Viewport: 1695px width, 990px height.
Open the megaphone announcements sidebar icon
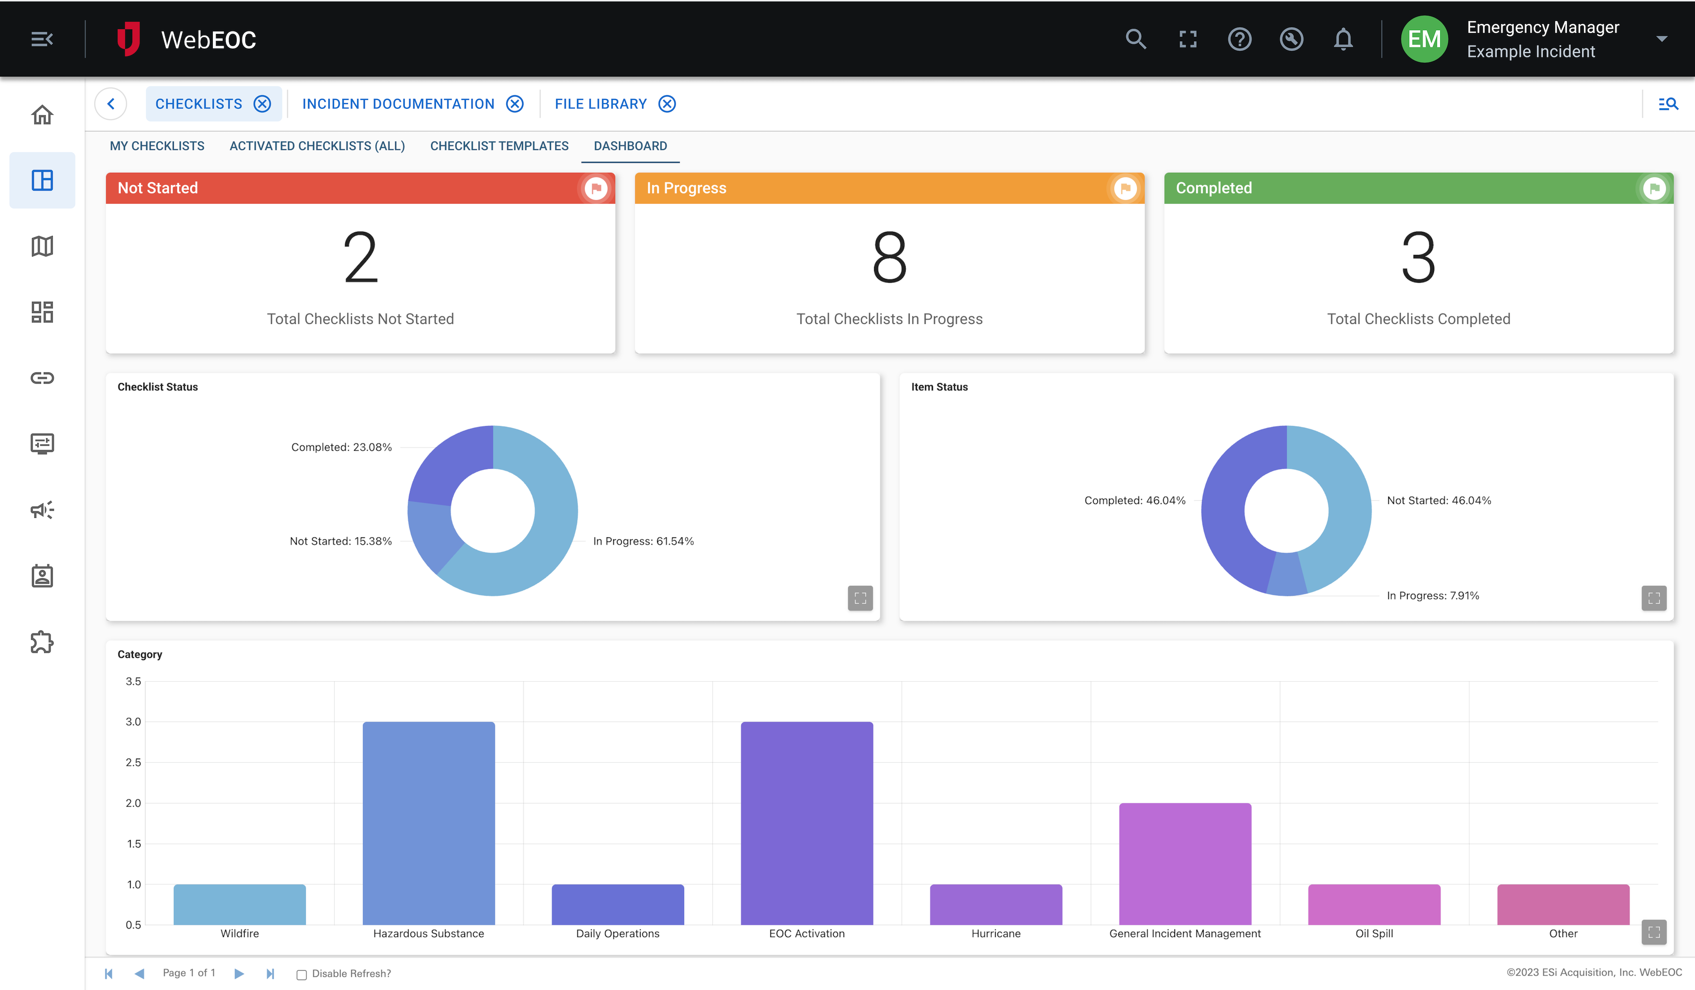(x=42, y=510)
